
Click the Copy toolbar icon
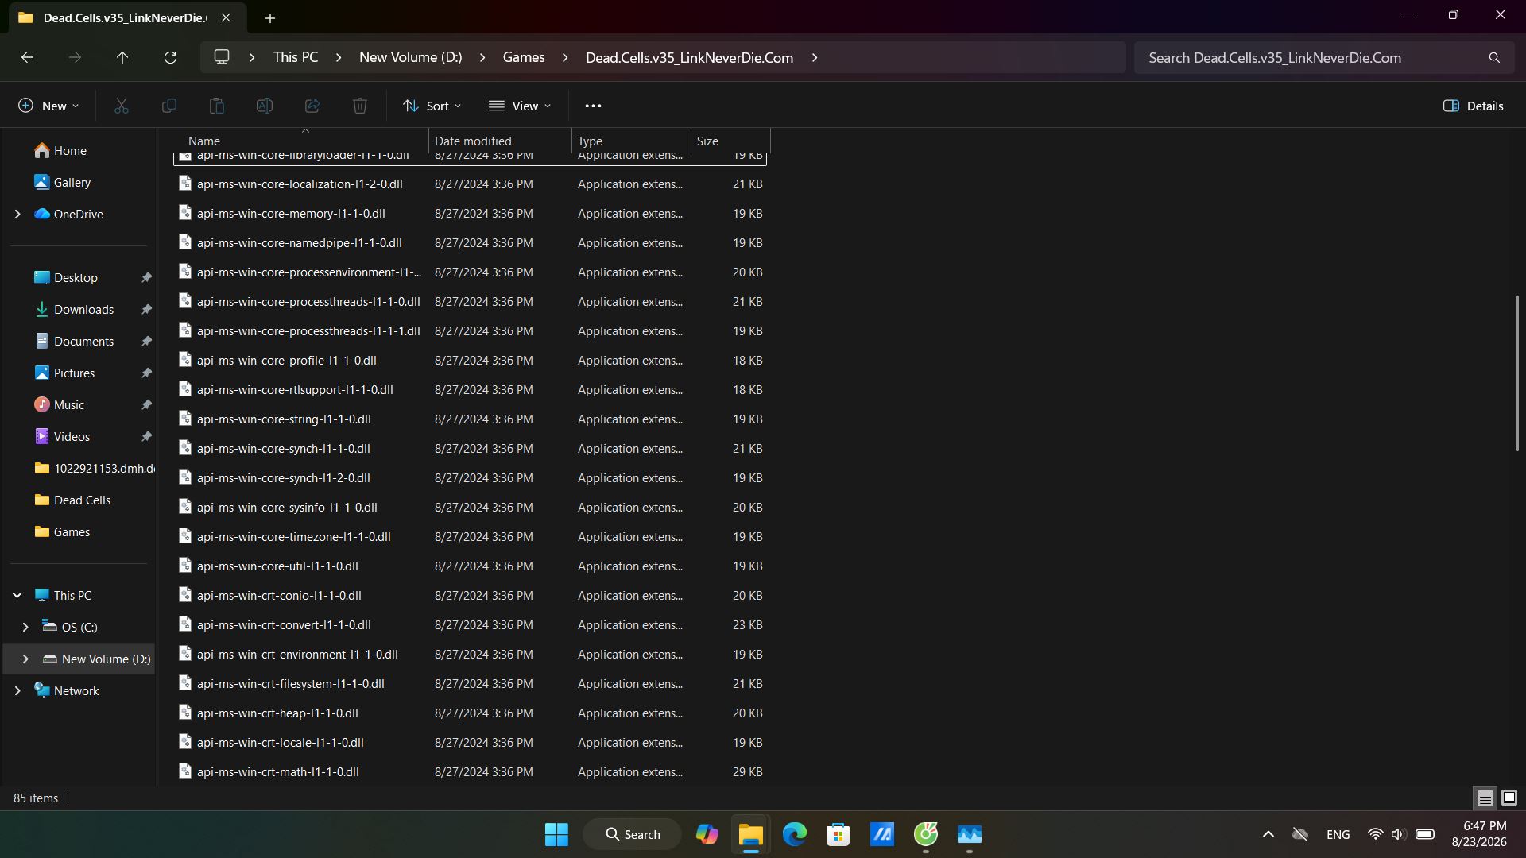169,106
